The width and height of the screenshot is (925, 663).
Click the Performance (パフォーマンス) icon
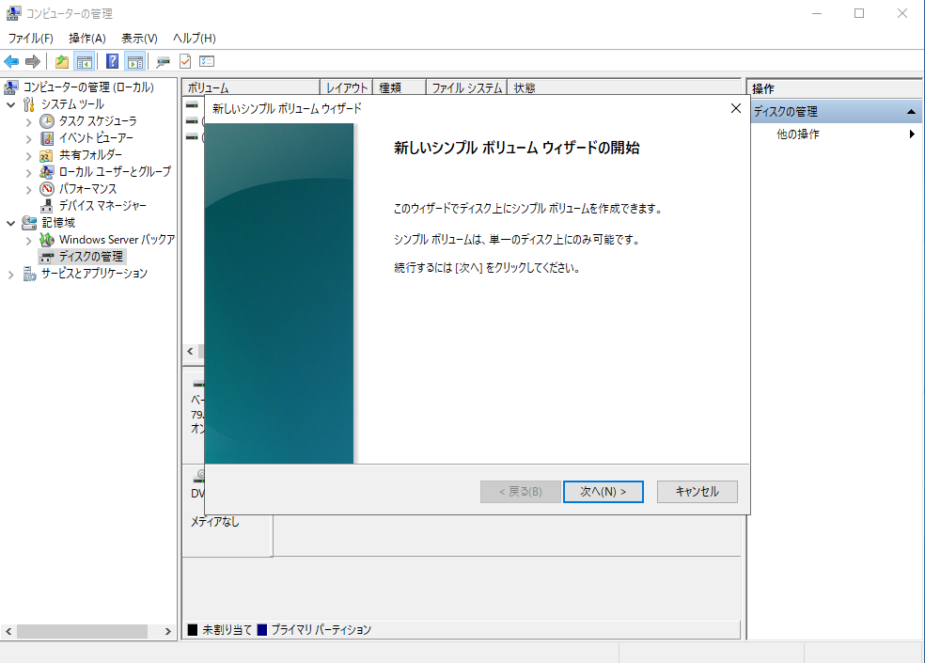[47, 188]
